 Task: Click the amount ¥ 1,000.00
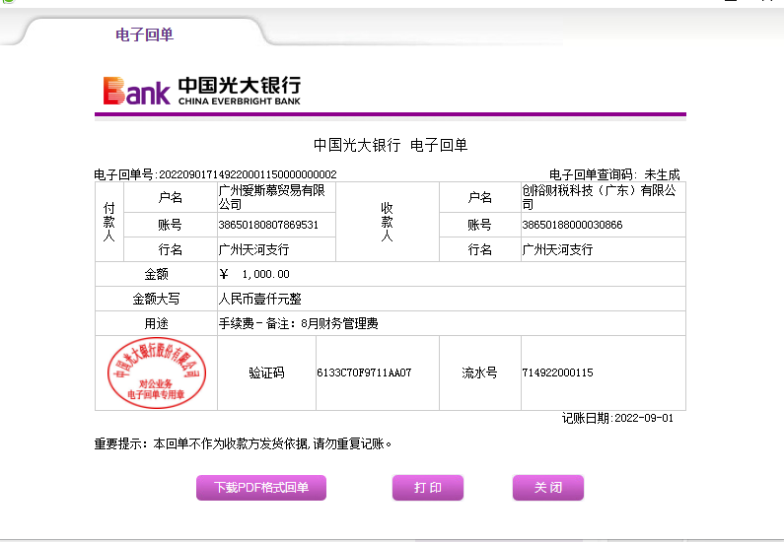tap(254, 274)
